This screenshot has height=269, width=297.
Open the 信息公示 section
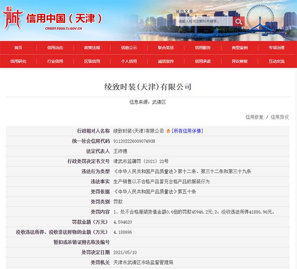129,48
